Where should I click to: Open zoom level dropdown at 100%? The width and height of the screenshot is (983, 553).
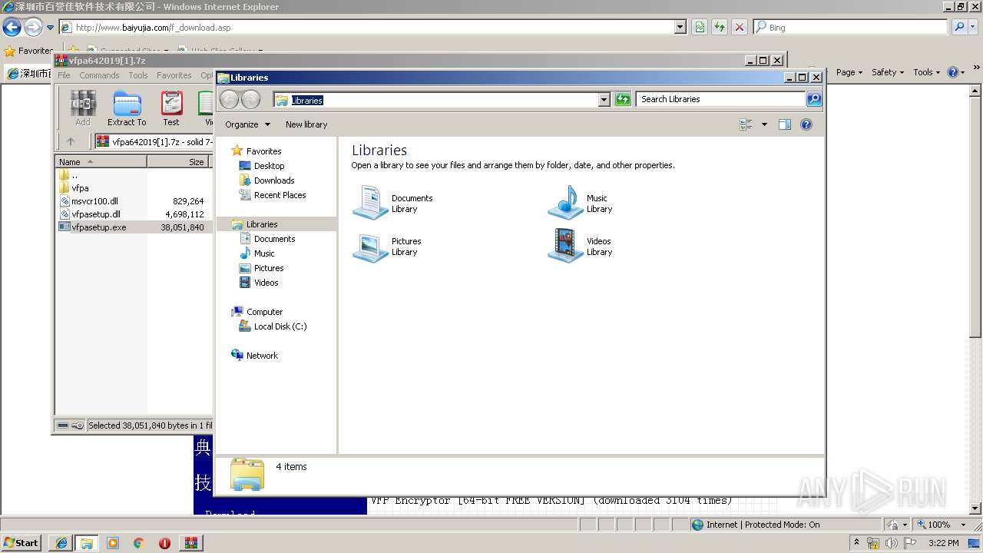coord(963,525)
